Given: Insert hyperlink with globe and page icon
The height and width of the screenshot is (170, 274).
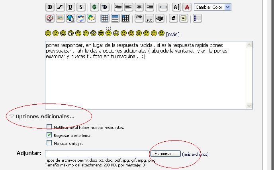Looking at the screenshot, I should [70, 18].
